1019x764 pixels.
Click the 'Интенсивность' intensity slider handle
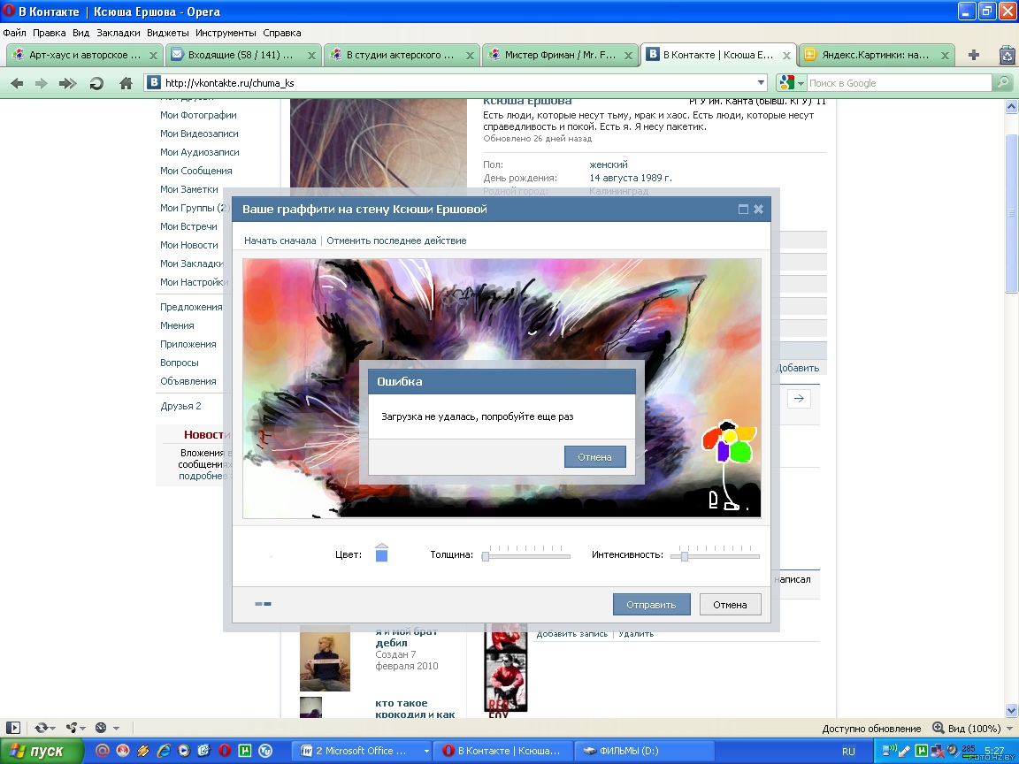tap(685, 556)
